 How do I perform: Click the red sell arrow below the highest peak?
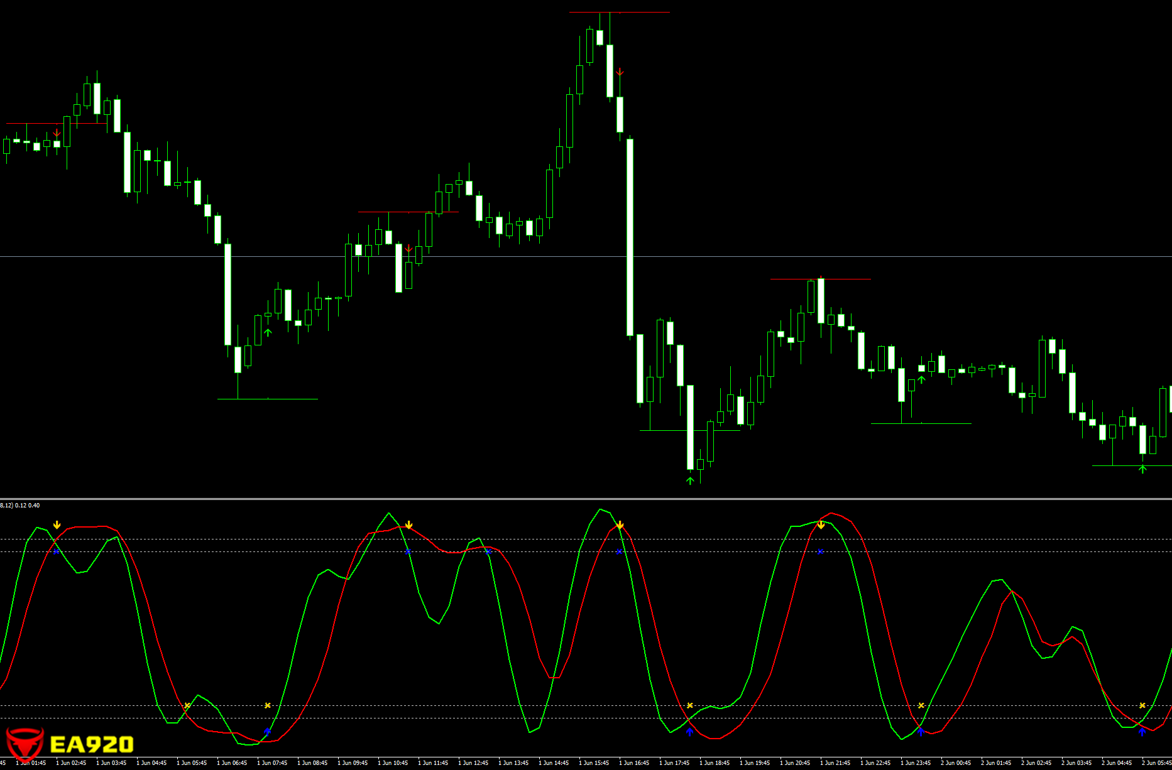[x=620, y=73]
